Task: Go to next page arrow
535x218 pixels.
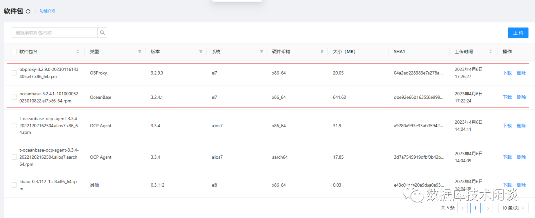Action: click(488, 208)
